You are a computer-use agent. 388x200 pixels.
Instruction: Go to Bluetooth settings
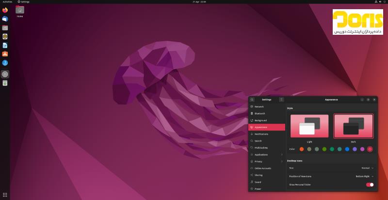coord(267,114)
